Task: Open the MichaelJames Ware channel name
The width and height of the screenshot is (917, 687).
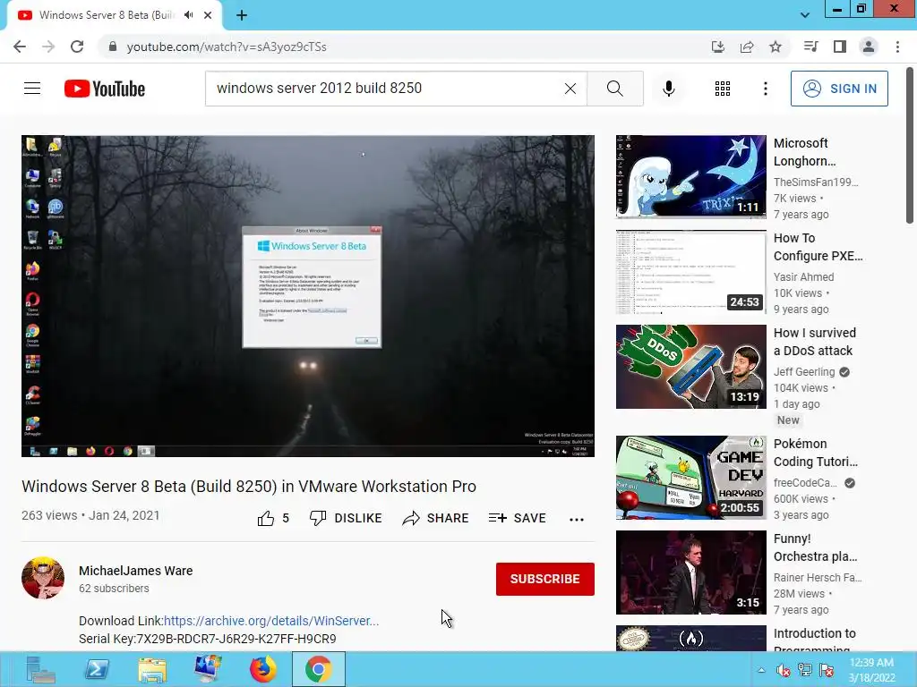Action: point(136,571)
